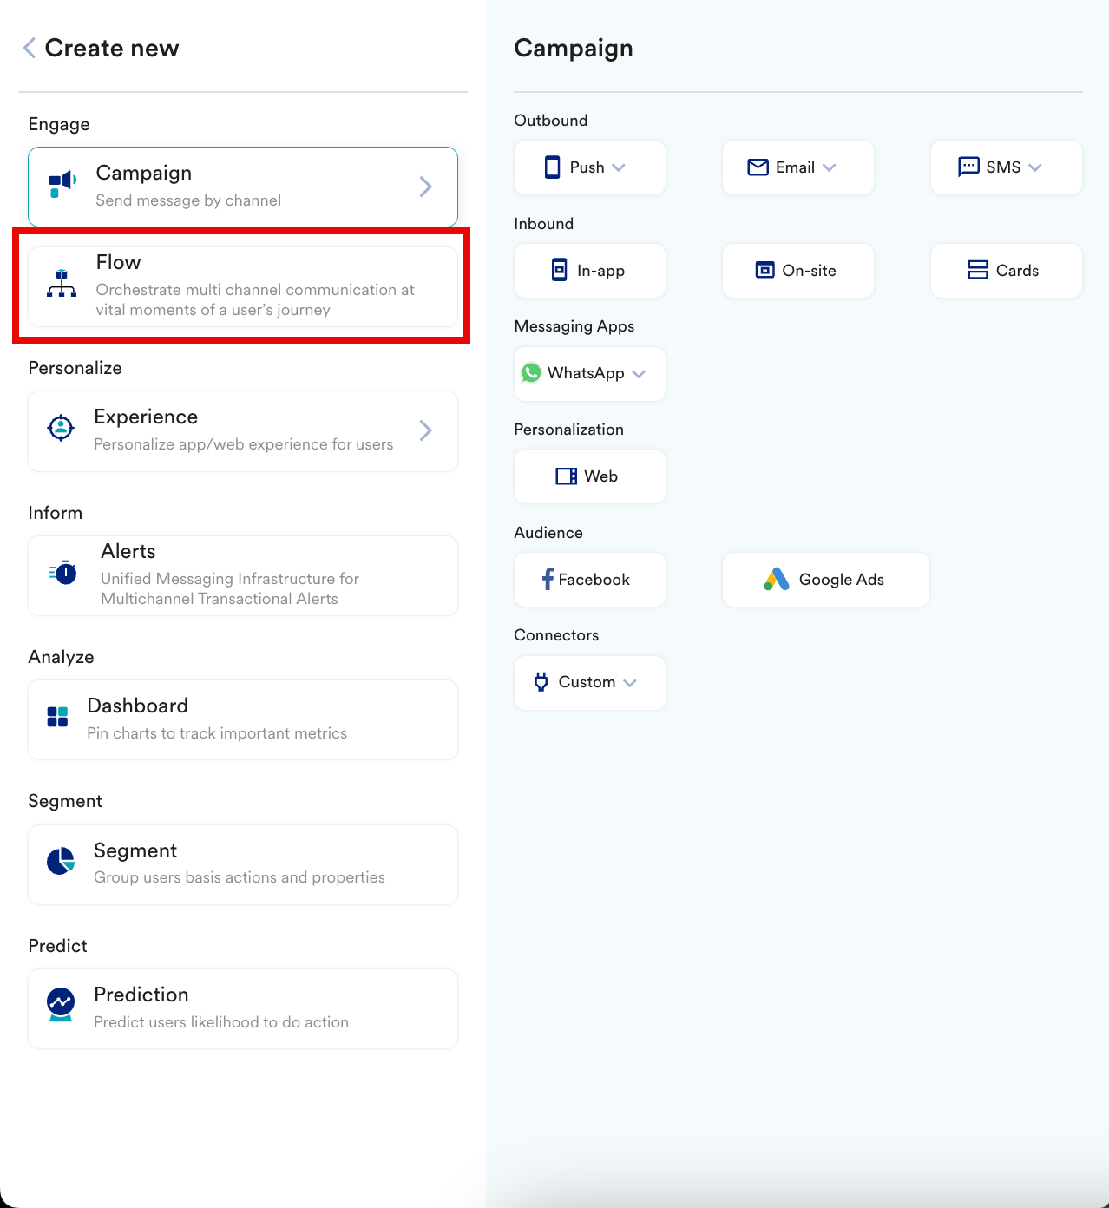The height and width of the screenshot is (1208, 1109).
Task: Click the Segment pie chart icon
Action: (61, 861)
